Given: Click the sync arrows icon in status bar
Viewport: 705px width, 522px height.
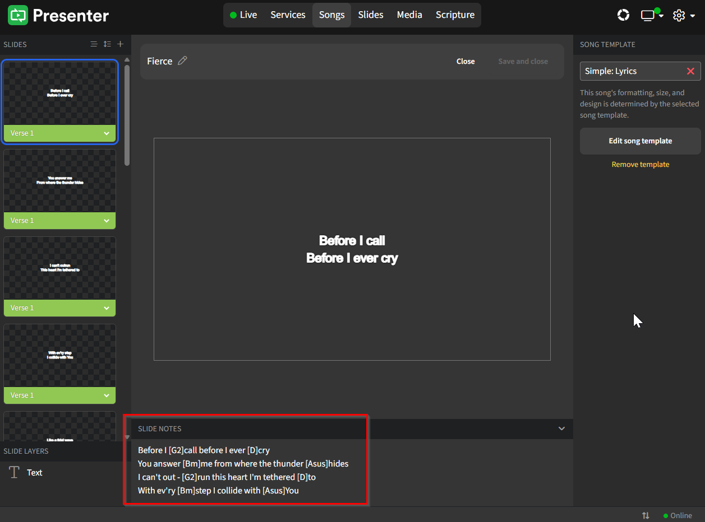Looking at the screenshot, I should [646, 515].
